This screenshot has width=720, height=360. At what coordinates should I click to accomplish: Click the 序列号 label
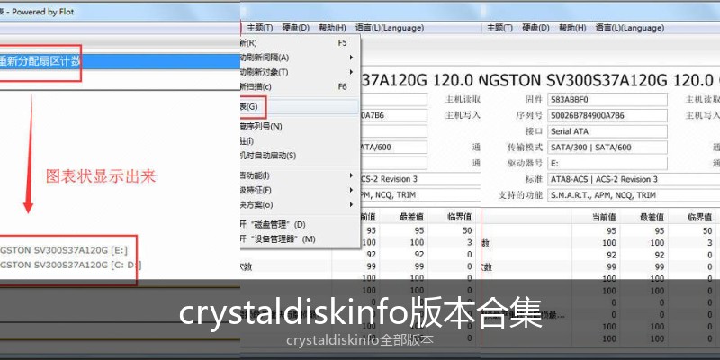click(x=529, y=115)
